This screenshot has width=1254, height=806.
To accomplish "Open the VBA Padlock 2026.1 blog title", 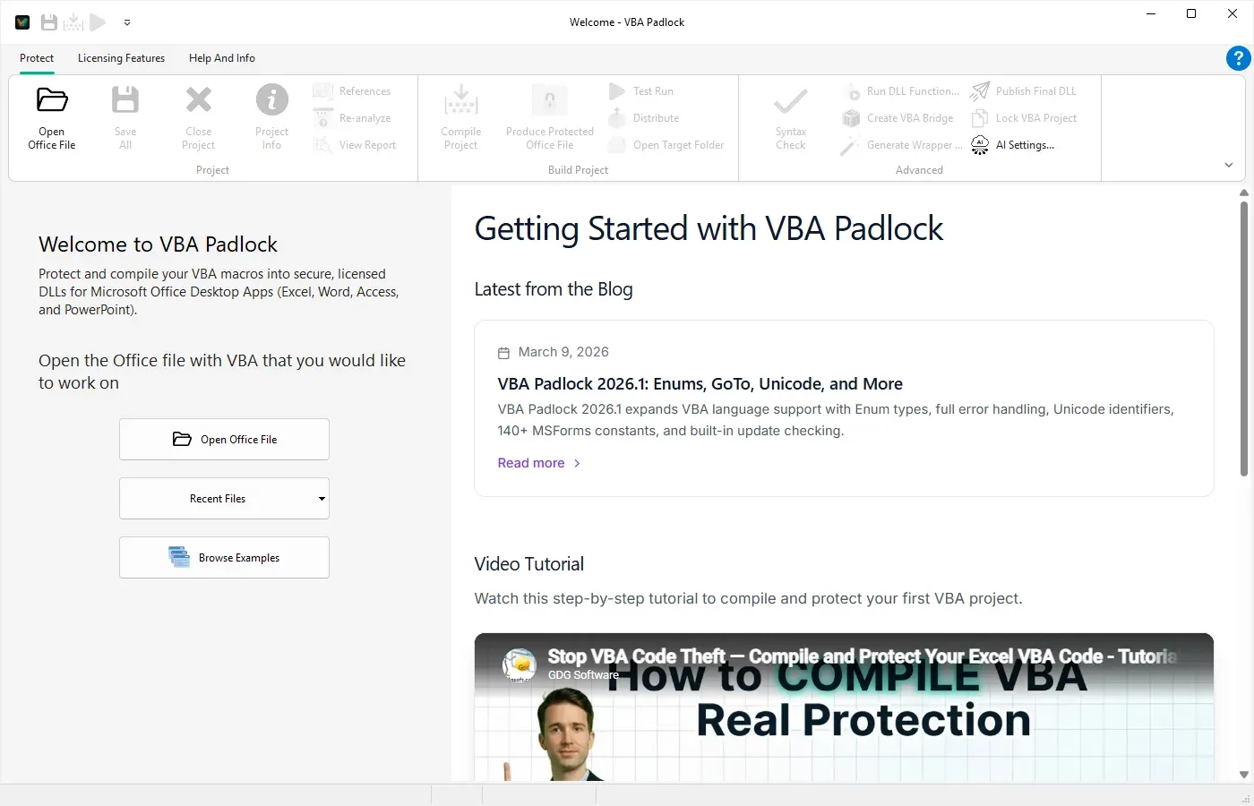I will [700, 383].
